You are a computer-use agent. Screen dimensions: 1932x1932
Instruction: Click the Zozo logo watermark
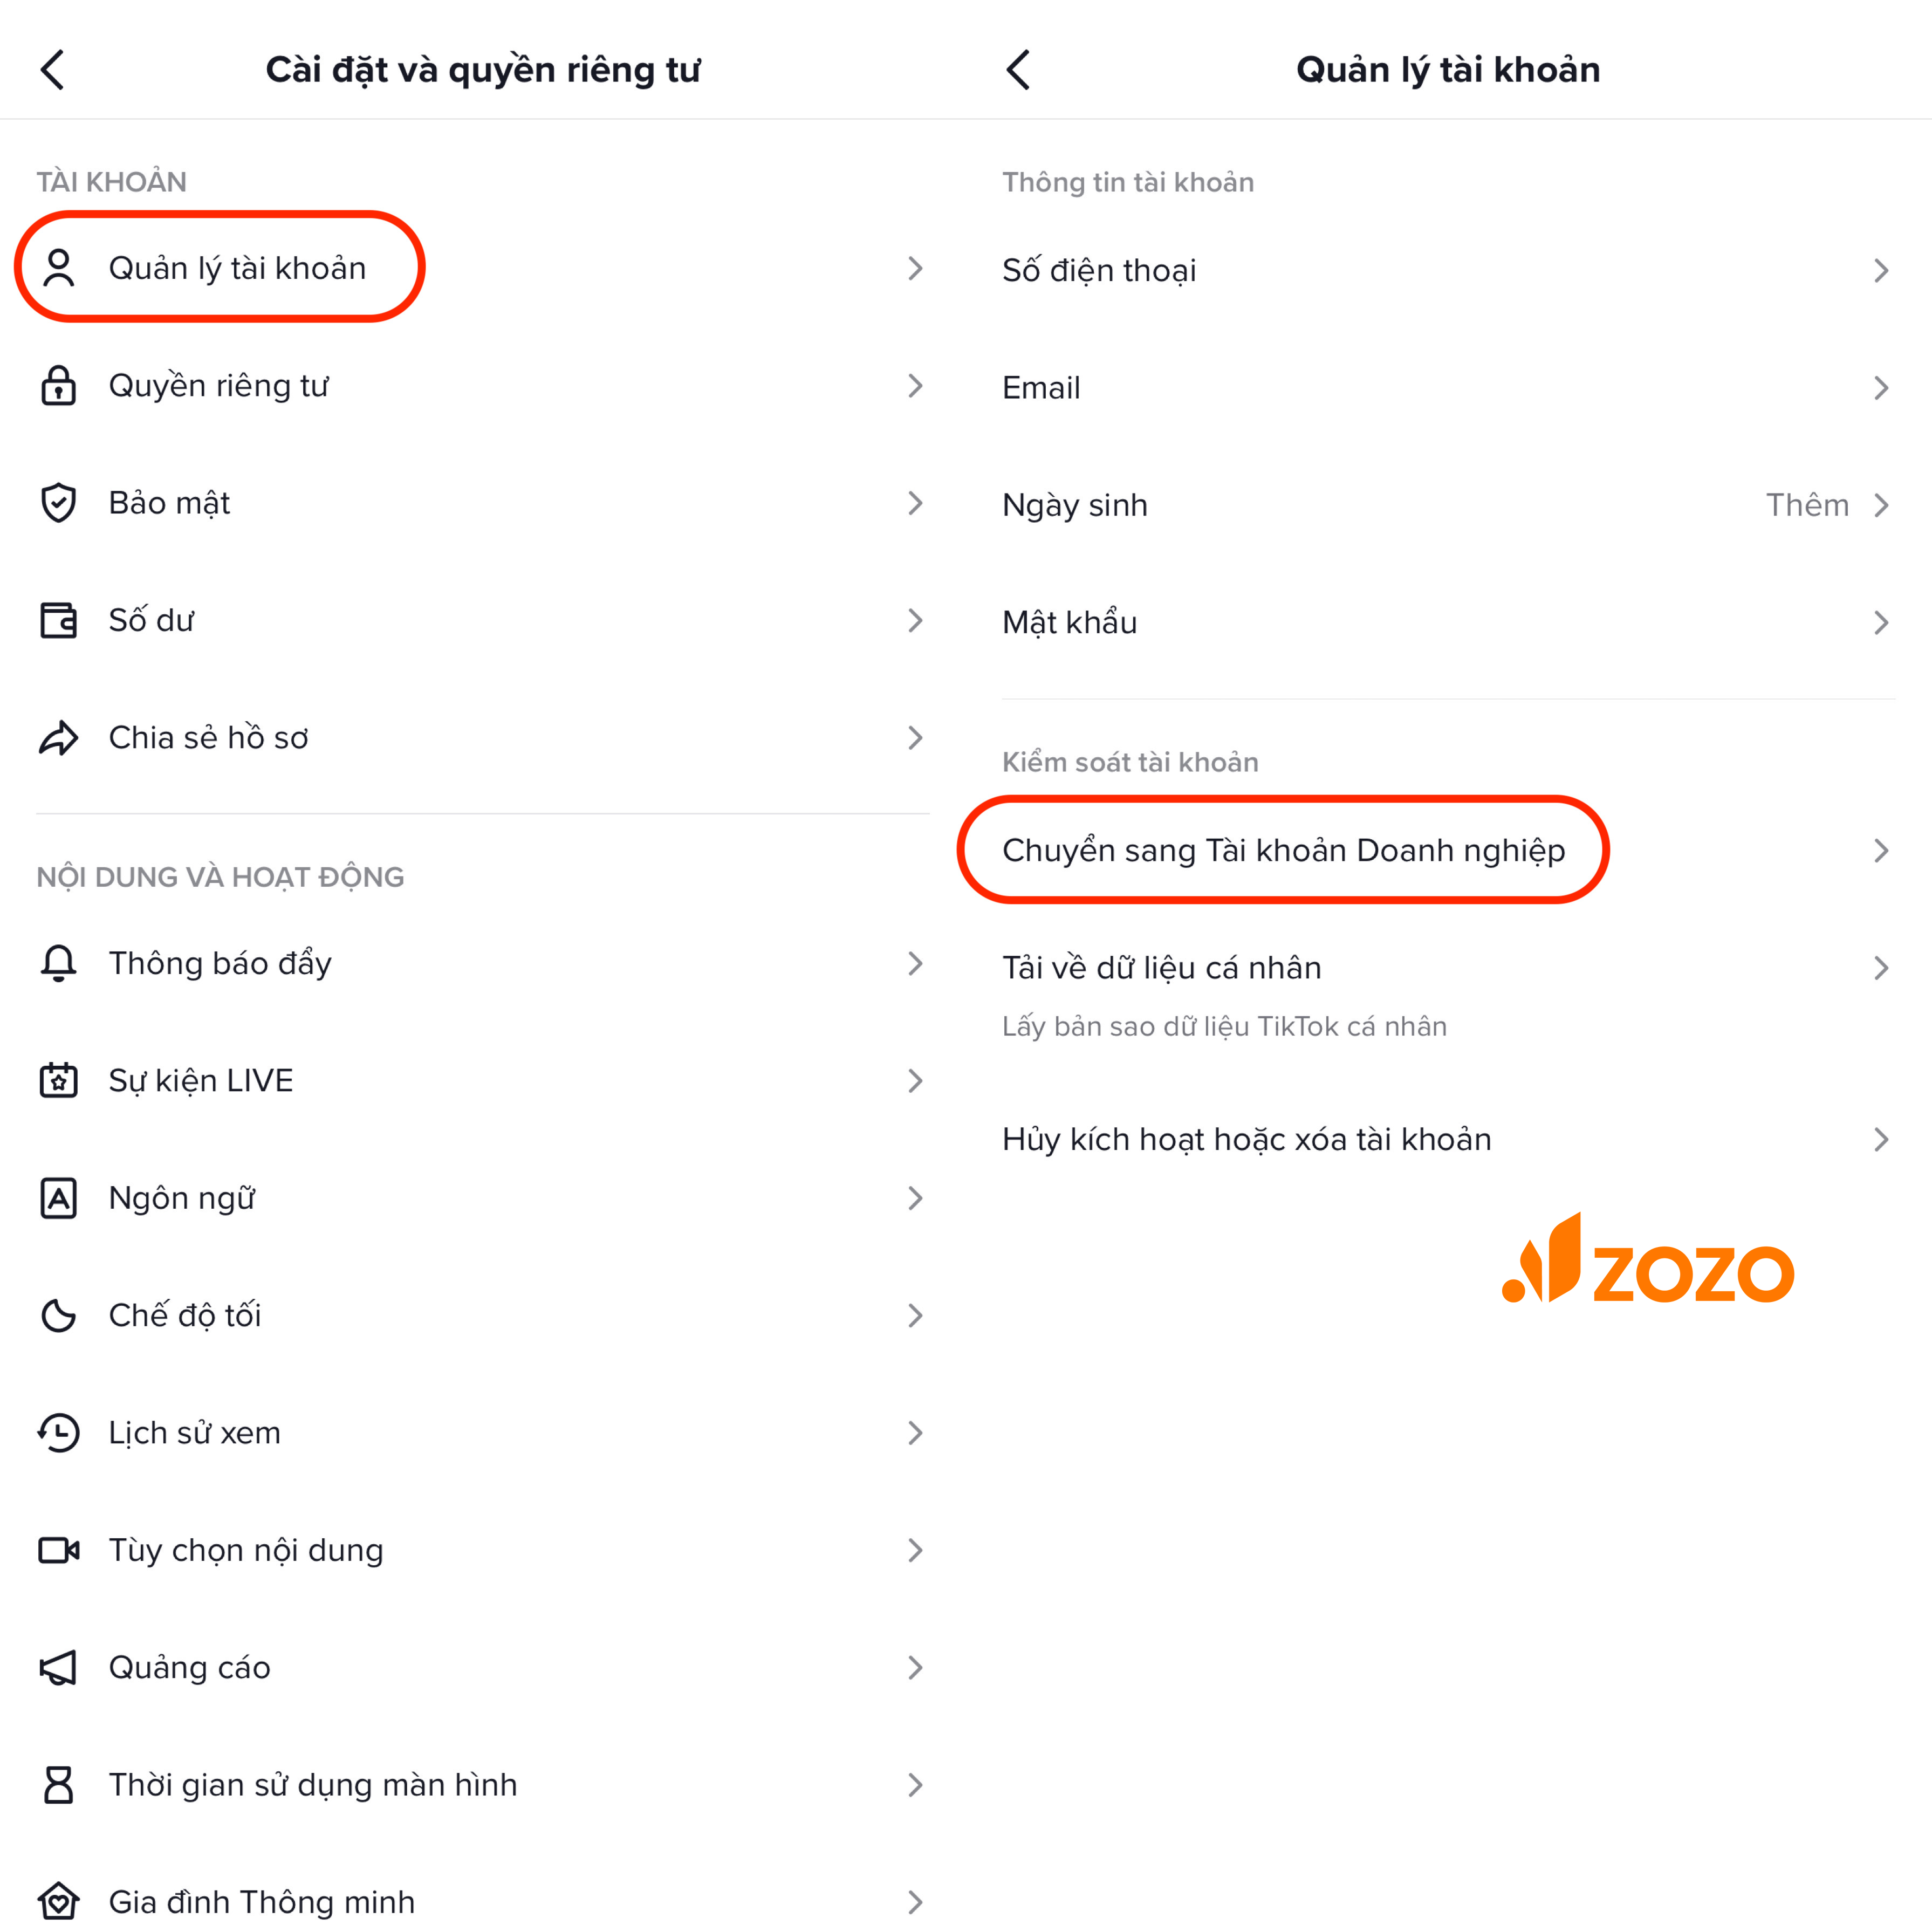point(1648,1259)
